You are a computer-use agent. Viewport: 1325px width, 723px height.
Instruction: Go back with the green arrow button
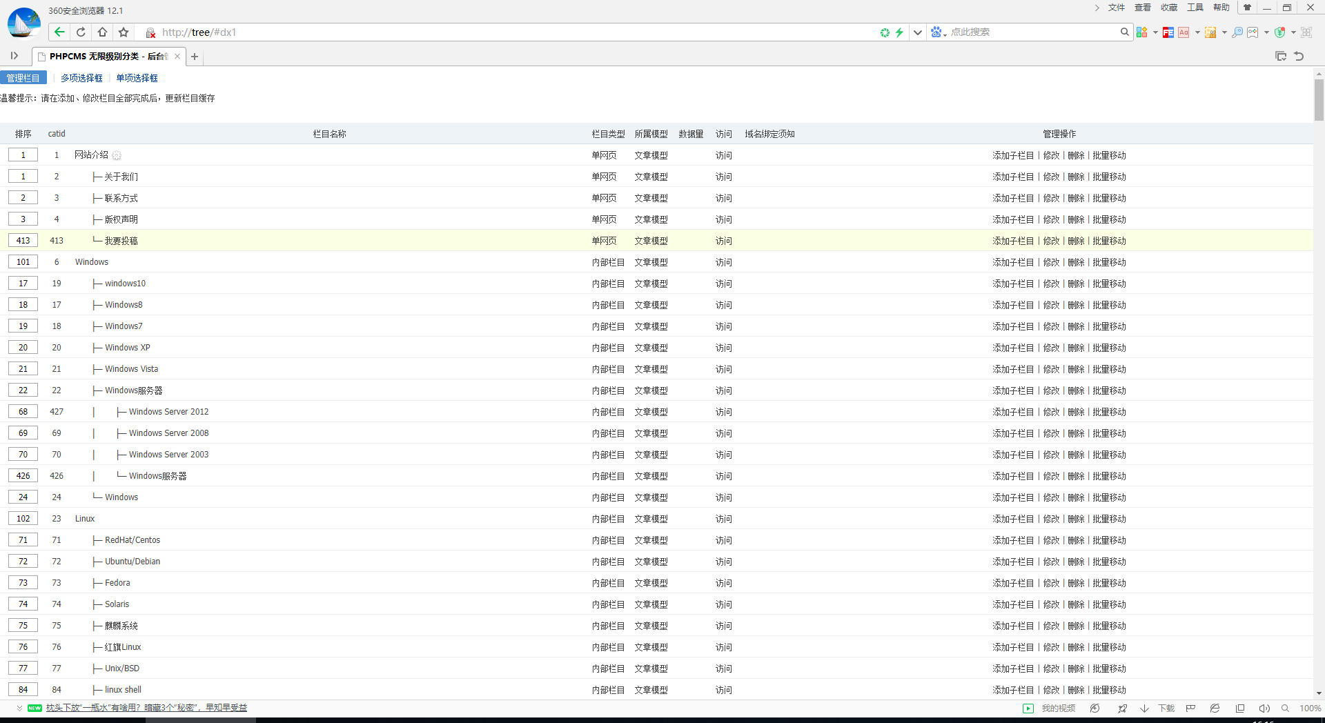pos(59,32)
